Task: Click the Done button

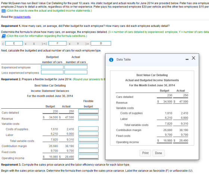Action: click(x=159, y=153)
